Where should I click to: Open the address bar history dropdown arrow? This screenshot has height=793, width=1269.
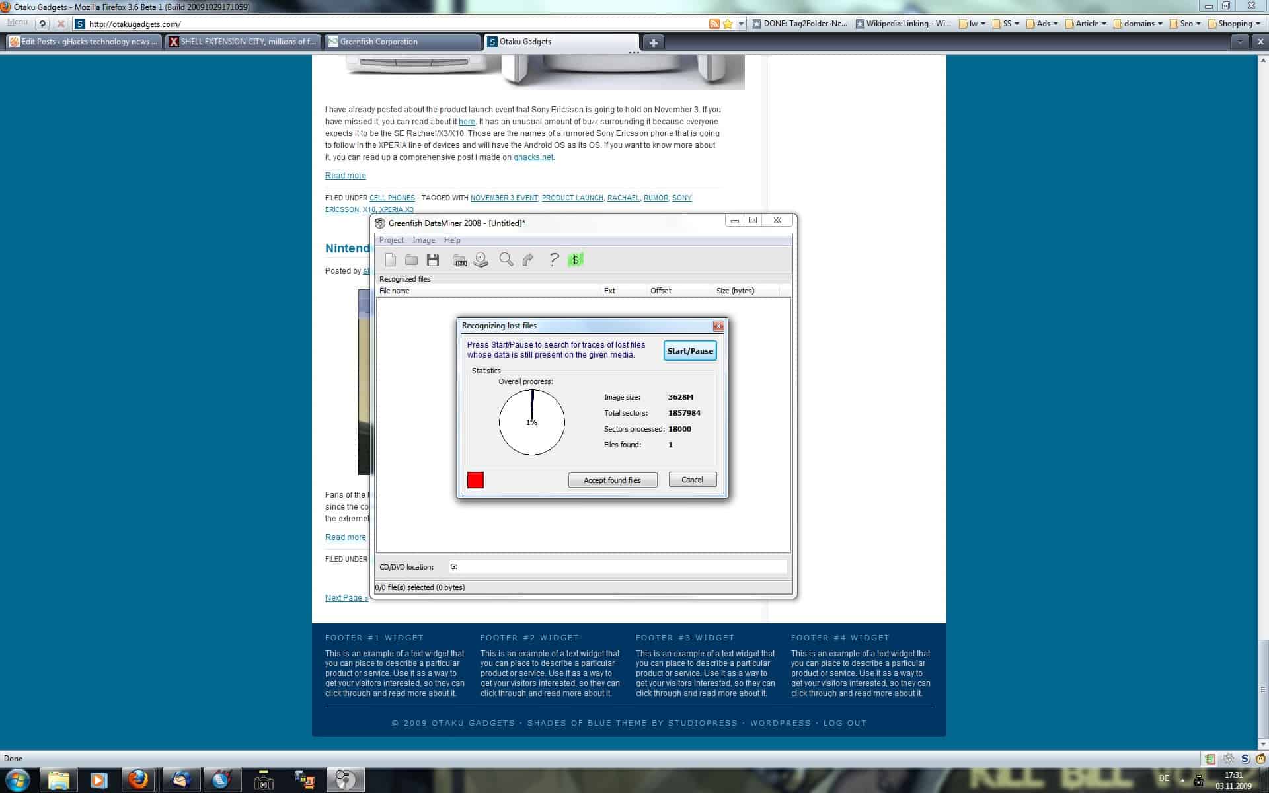(x=741, y=24)
